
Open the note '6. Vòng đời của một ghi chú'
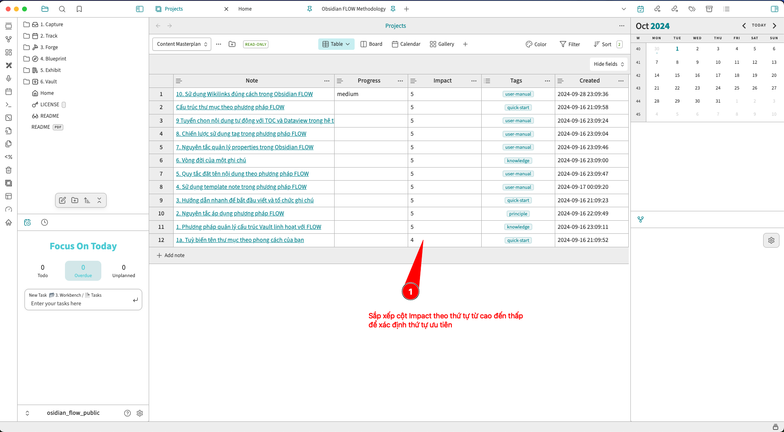click(x=211, y=160)
